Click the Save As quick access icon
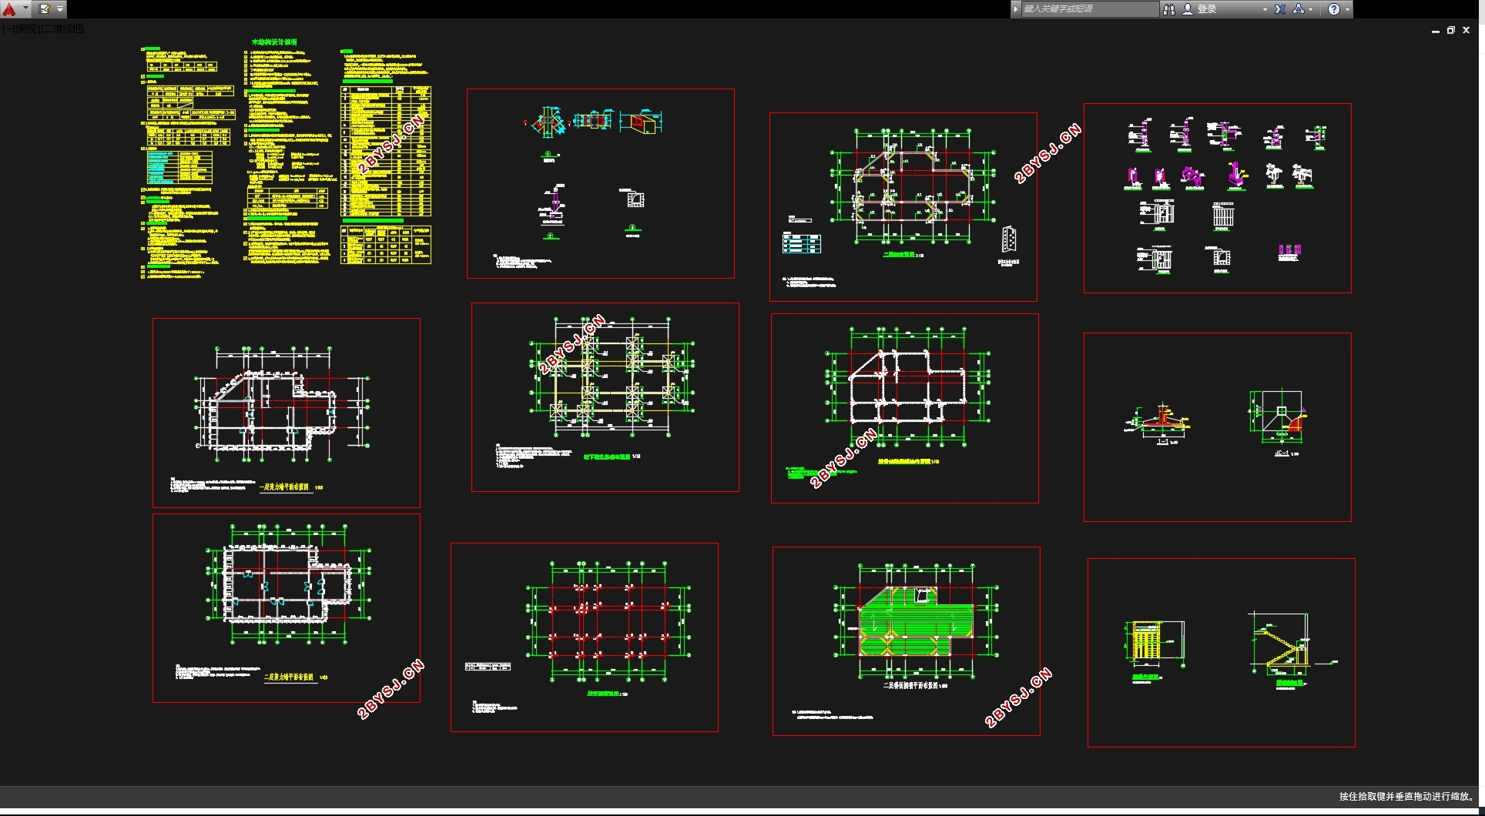Viewport: 1485px width, 816px height. click(x=45, y=9)
